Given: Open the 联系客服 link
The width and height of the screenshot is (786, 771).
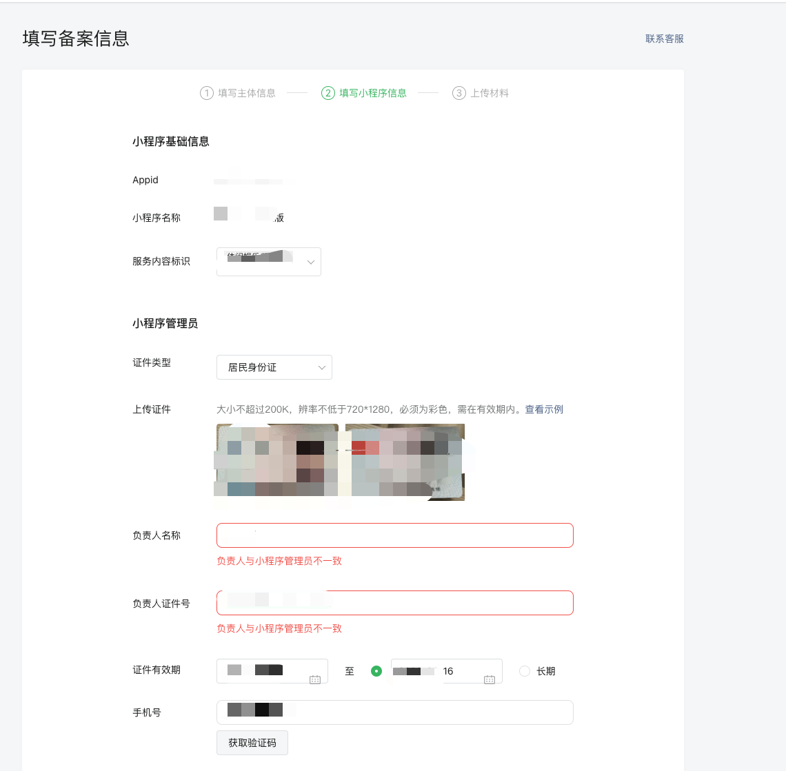Looking at the screenshot, I should point(664,39).
